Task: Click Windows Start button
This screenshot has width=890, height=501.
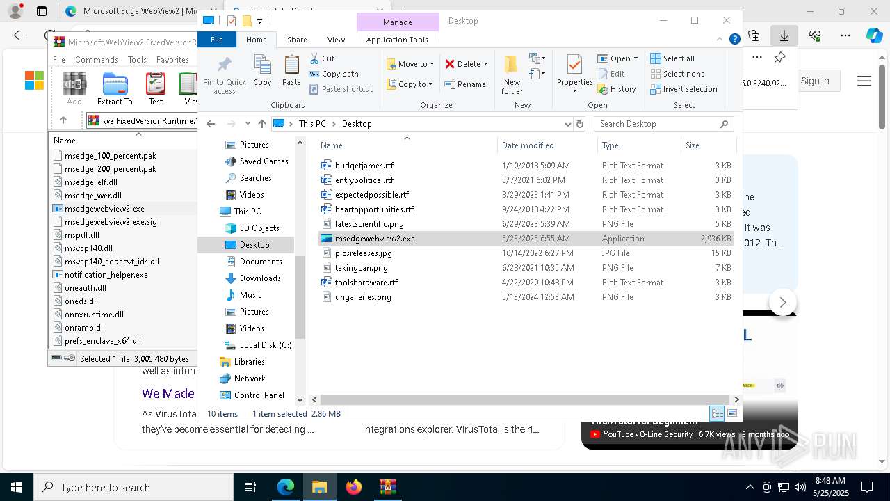Action: coord(17,487)
